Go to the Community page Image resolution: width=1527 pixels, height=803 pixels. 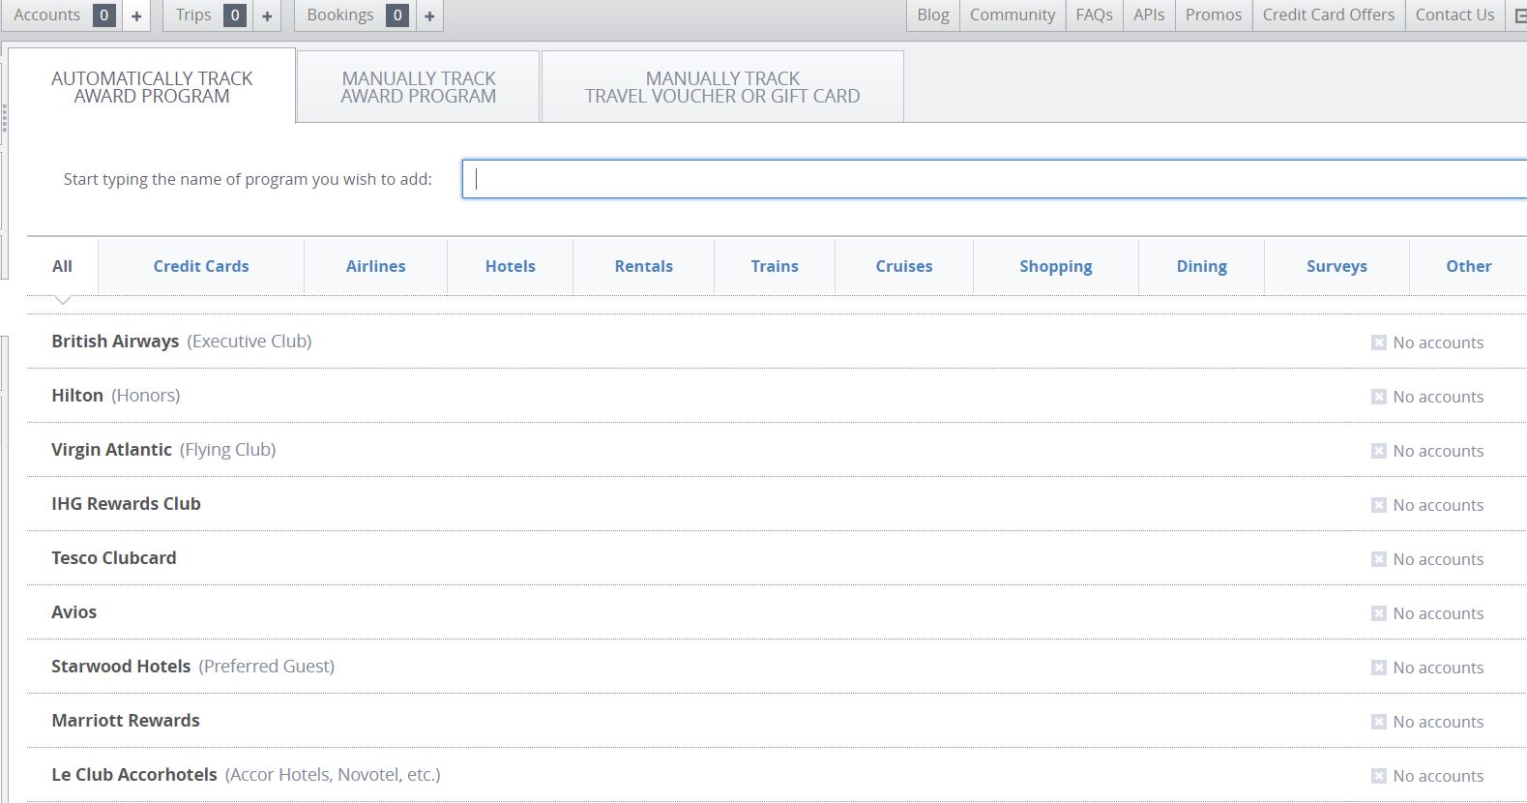[1012, 15]
